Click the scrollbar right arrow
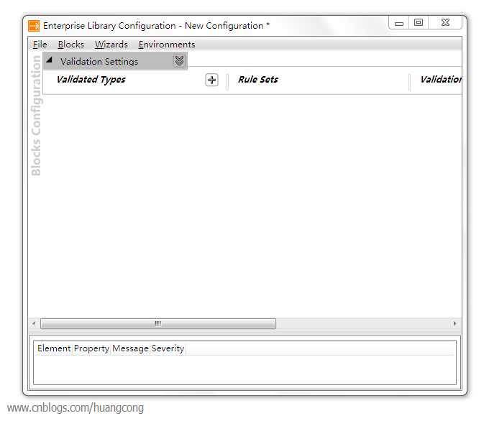Viewport: 489px width, 421px height. pos(454,323)
